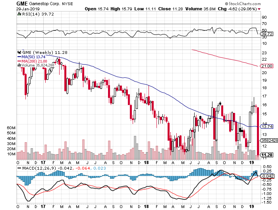Image resolution: width=278 pixels, height=210 pixels.
Task: Click the 60M volume axis label
Action: 11,128
